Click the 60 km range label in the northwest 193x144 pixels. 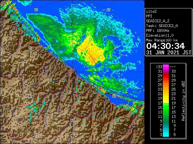(x=36, y=10)
